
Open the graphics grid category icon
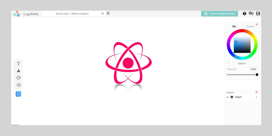tap(108, 13)
